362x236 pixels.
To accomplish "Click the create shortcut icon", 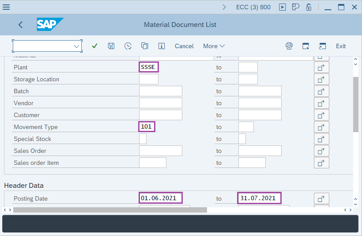I will tap(322, 46).
